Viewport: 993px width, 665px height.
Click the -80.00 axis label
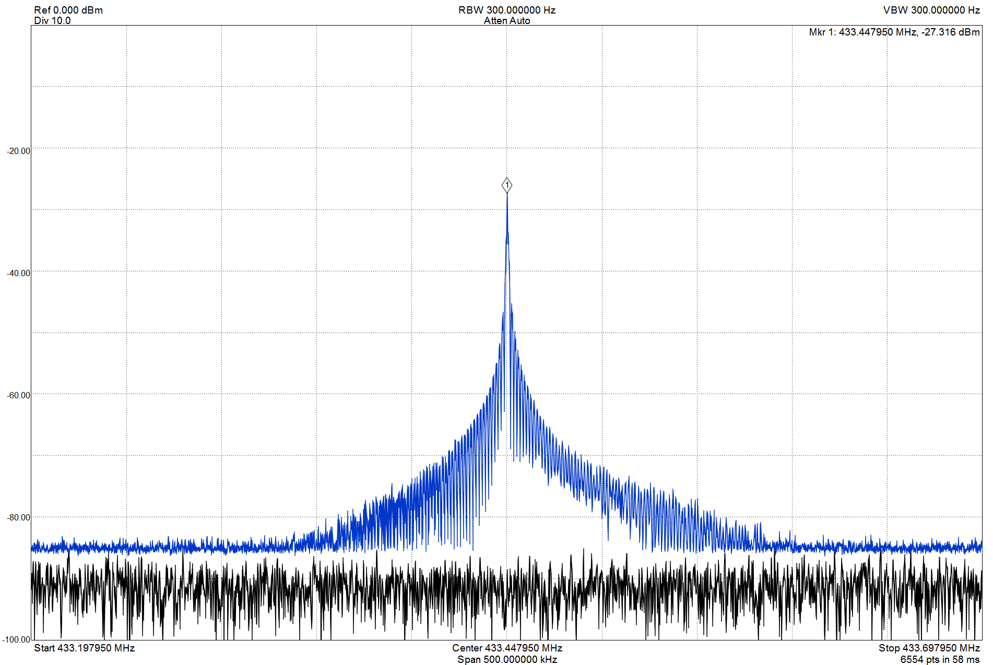[18, 517]
